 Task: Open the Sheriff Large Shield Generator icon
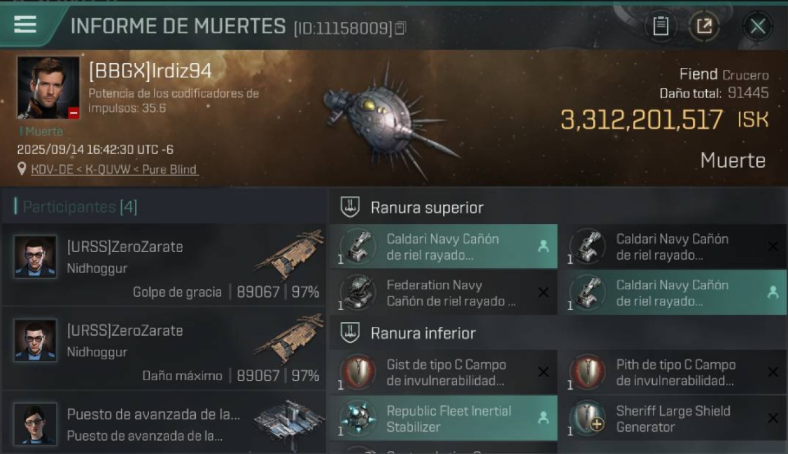(587, 418)
